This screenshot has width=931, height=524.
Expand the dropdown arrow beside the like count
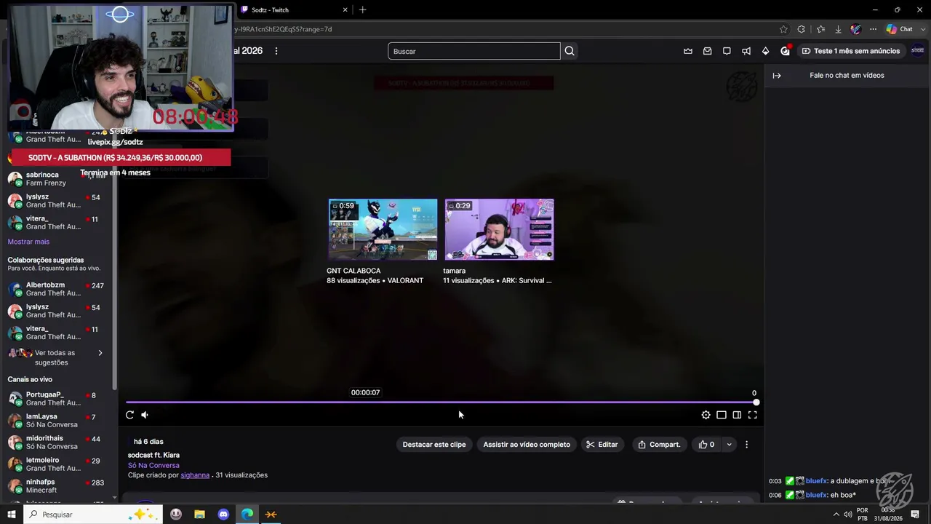coord(729,445)
